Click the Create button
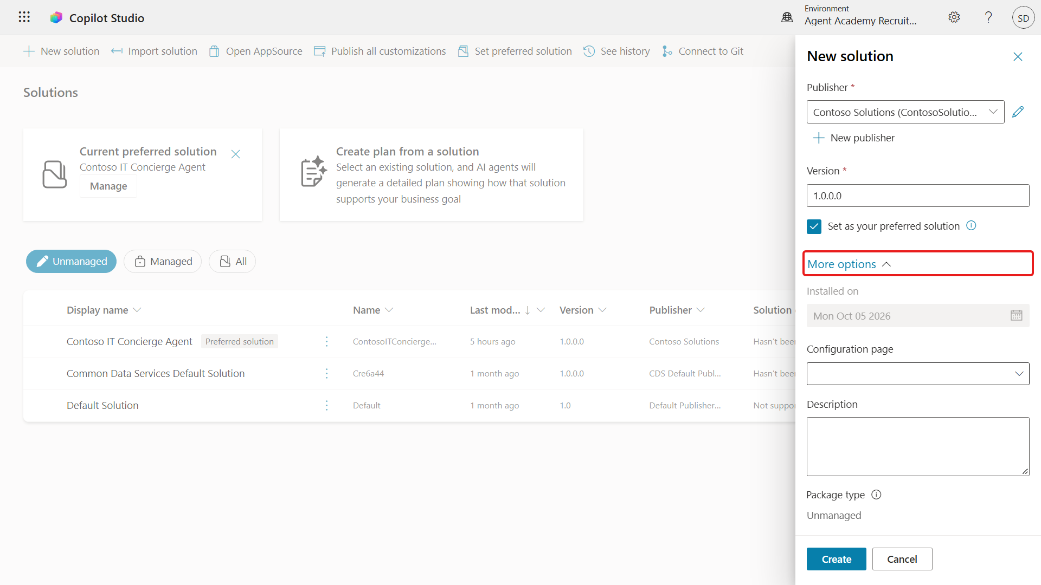 tap(836, 559)
